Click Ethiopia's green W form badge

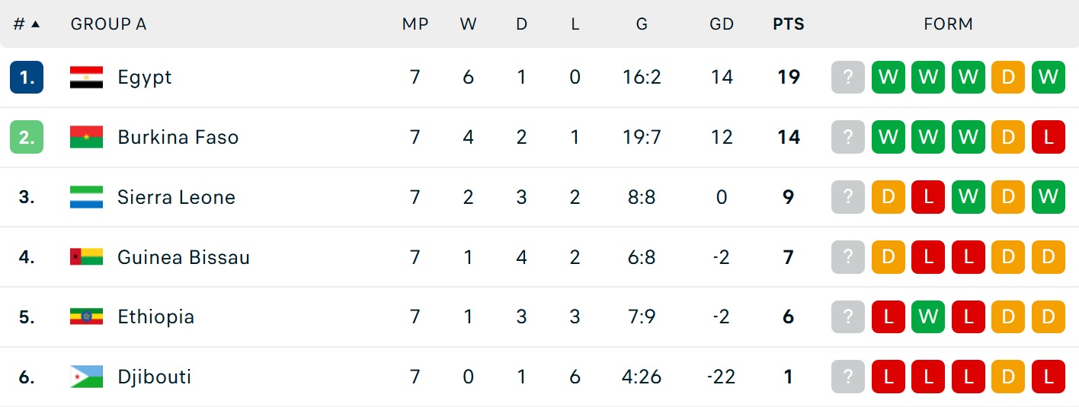coord(928,316)
